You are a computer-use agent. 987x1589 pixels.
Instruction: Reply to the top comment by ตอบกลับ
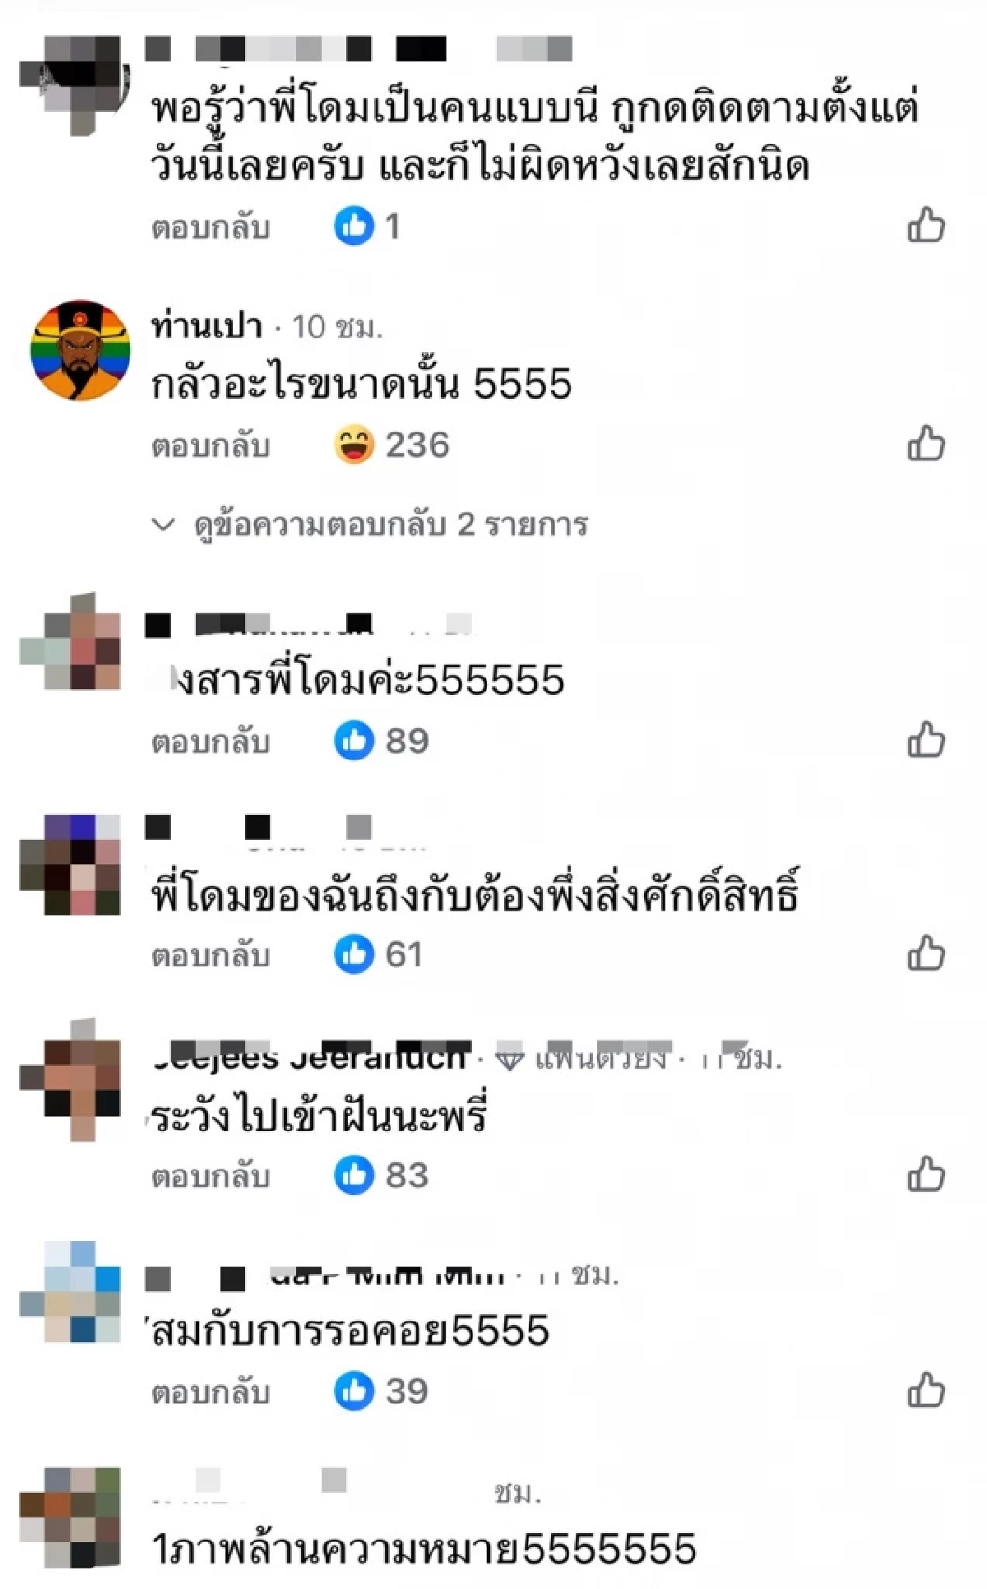pos(211,228)
